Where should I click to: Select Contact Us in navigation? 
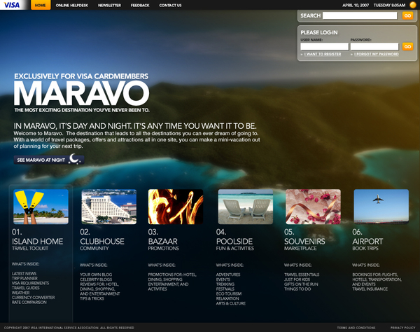point(170,6)
